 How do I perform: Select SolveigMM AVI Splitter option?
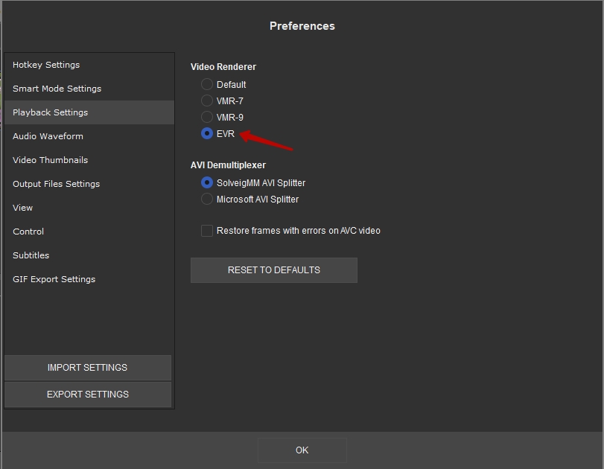pos(207,182)
